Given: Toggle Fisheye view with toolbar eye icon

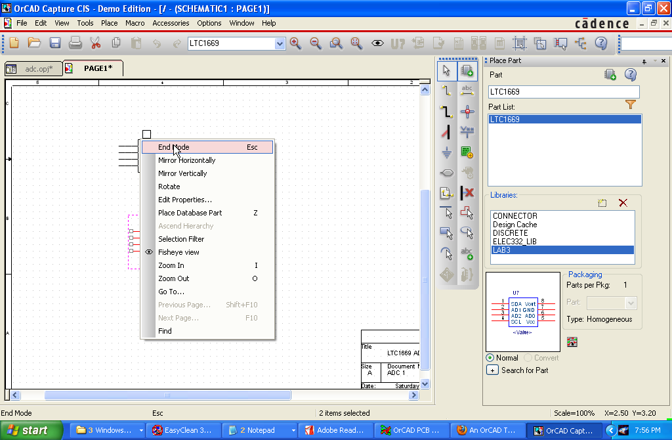Looking at the screenshot, I should coord(377,43).
